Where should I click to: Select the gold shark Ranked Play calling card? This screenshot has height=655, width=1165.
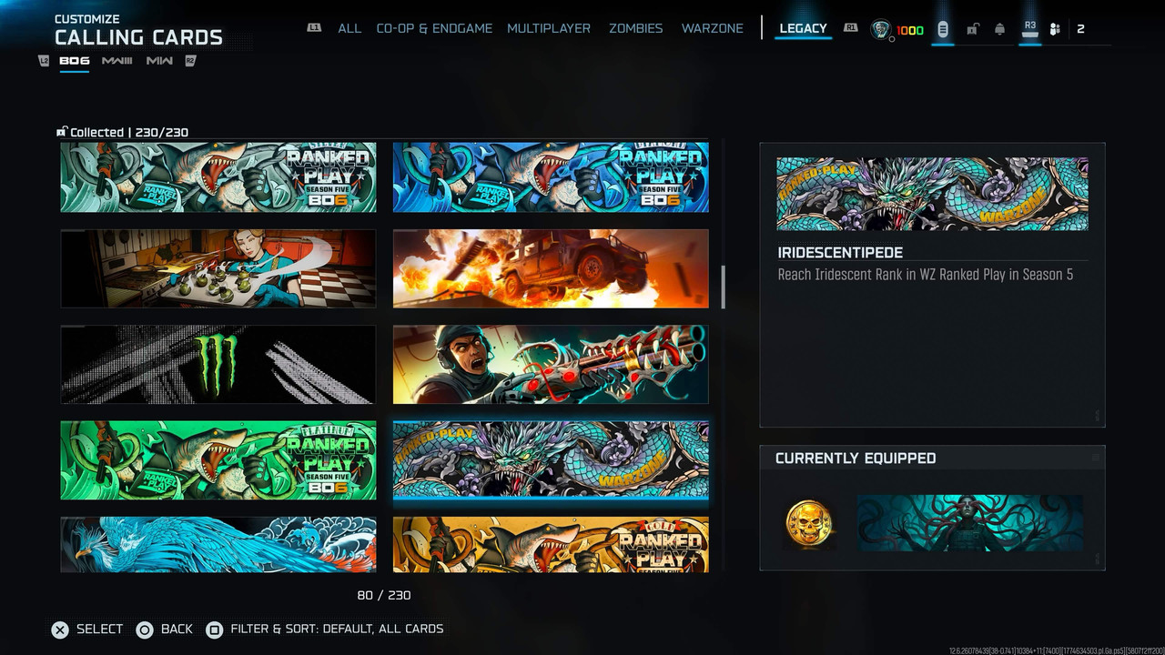click(x=551, y=544)
